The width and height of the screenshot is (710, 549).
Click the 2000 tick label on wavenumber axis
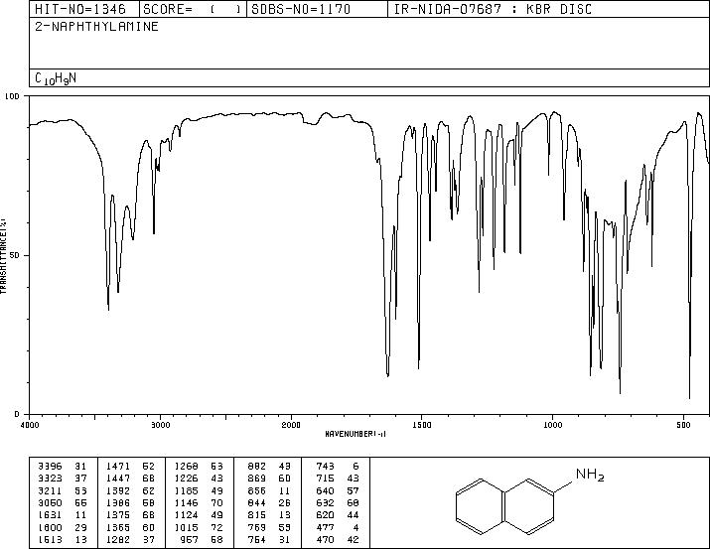(x=291, y=425)
